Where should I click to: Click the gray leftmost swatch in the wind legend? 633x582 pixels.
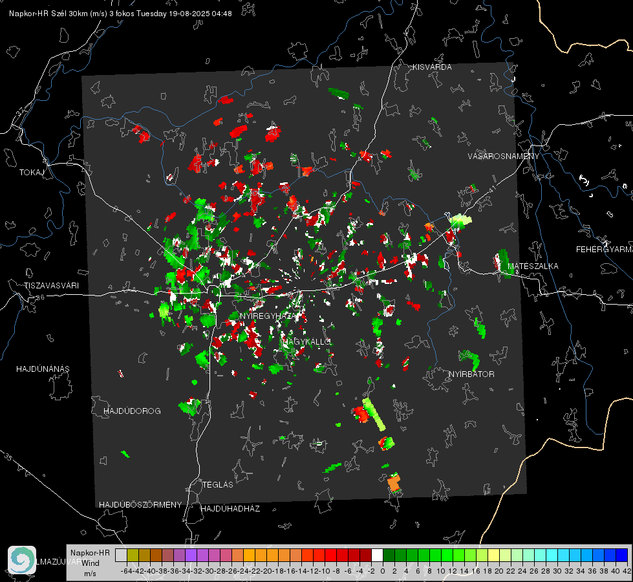pyautogui.click(x=121, y=555)
